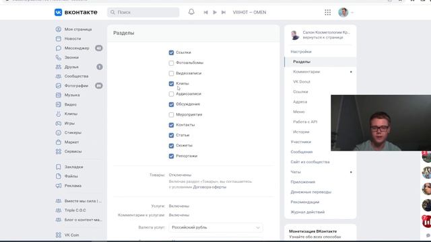Go to Новости in sidebar

[x=73, y=39]
